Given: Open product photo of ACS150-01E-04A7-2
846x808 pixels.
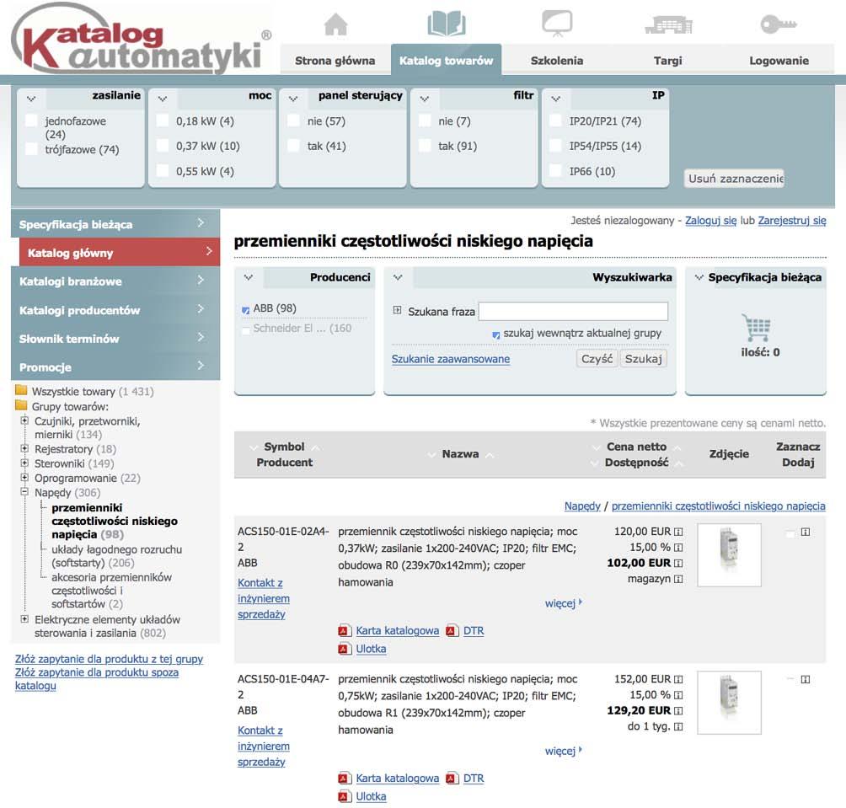Looking at the screenshot, I should pos(729,703).
